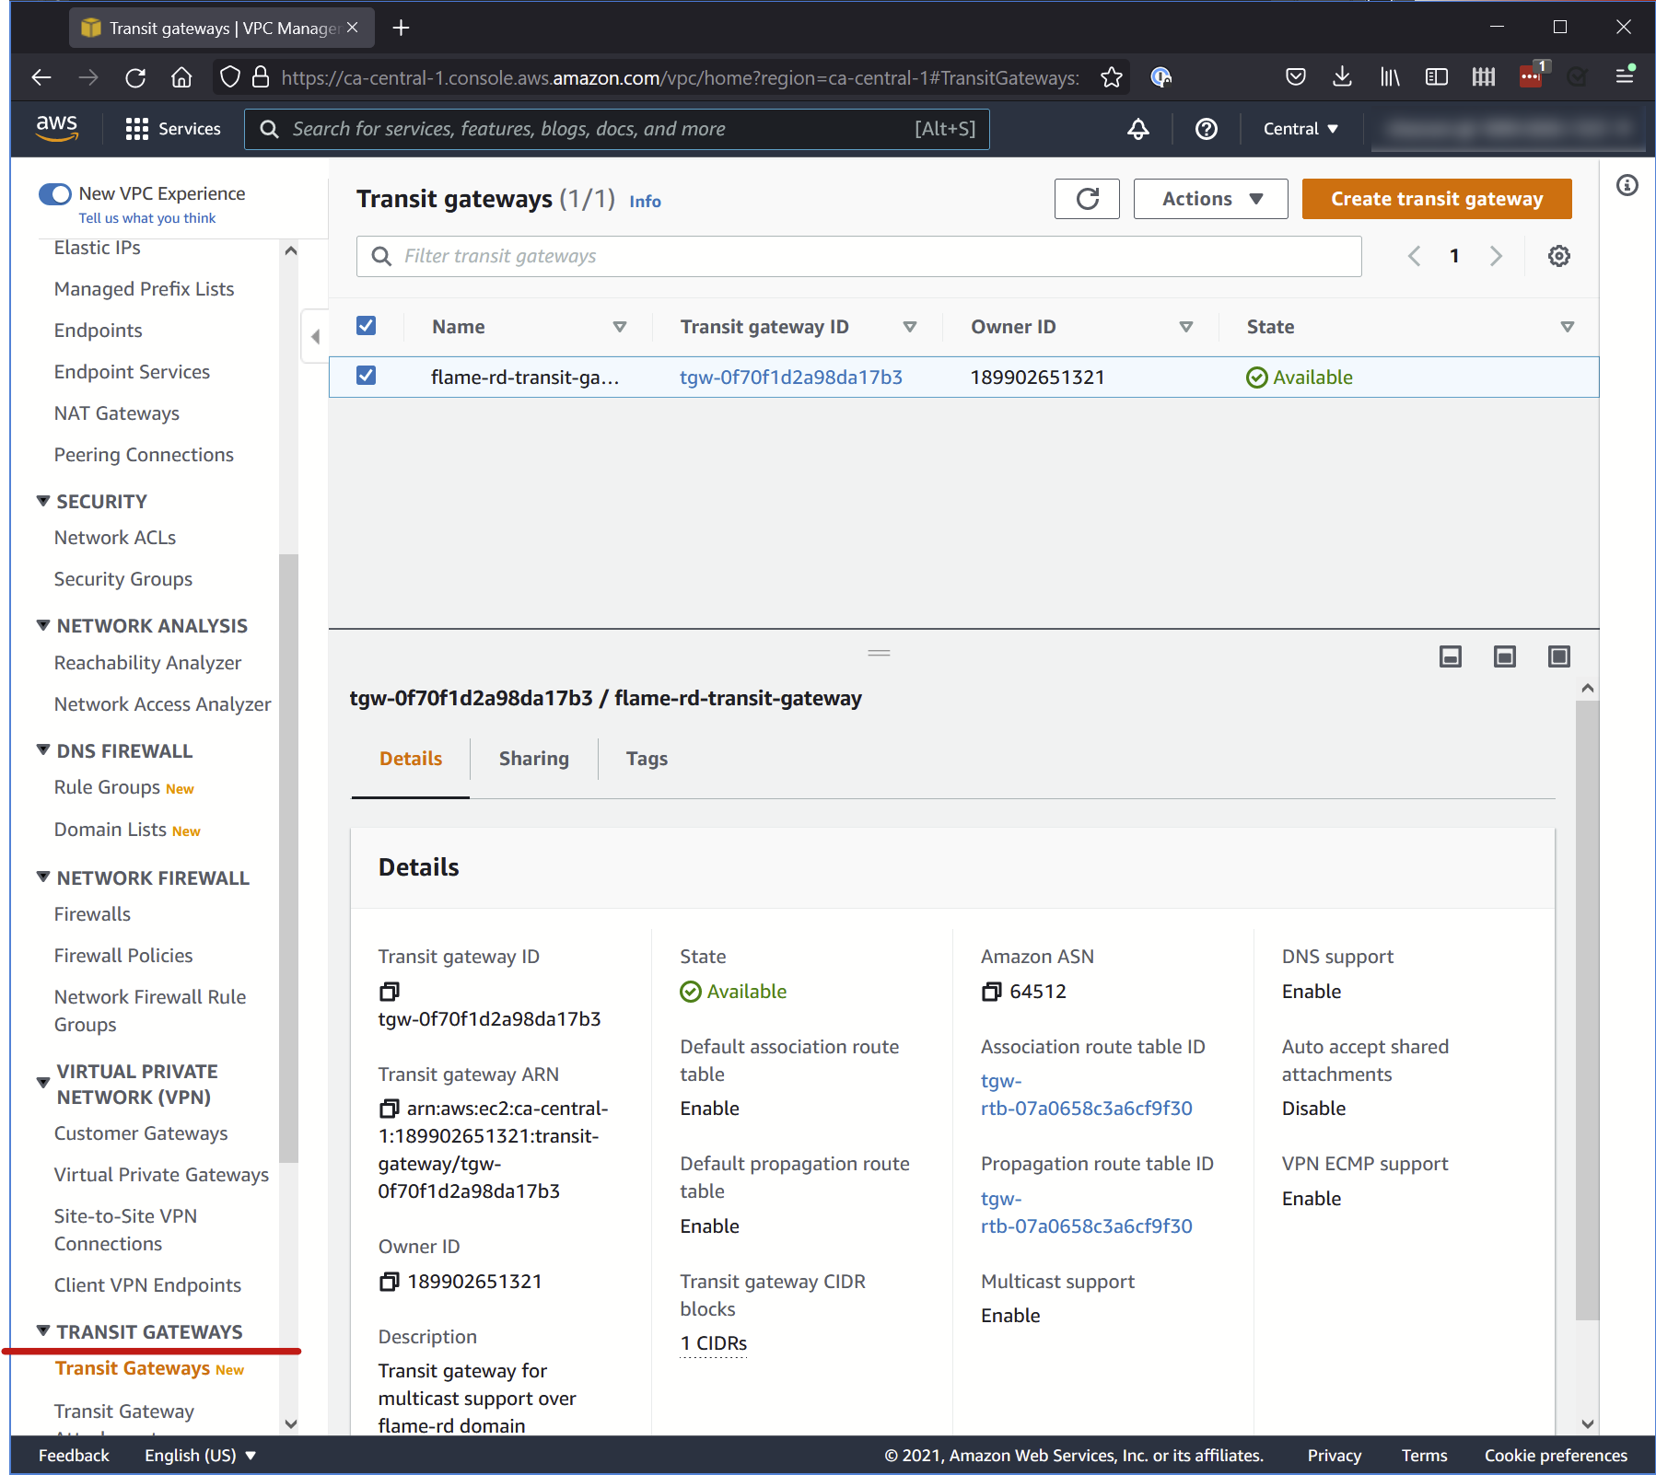
Task: Open Customer Gateways in the sidebar
Action: pos(141,1133)
